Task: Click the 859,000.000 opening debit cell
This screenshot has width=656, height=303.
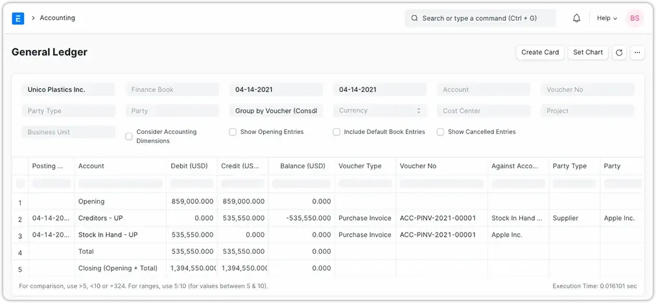Action: coord(193,201)
